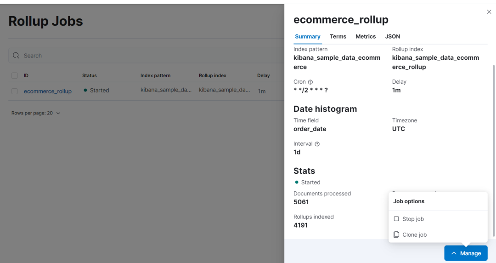
Task: View the JSON tab
Action: click(392, 36)
